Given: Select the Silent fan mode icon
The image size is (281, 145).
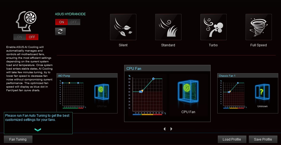Looking at the screenshot, I should pyautogui.click(x=123, y=27).
